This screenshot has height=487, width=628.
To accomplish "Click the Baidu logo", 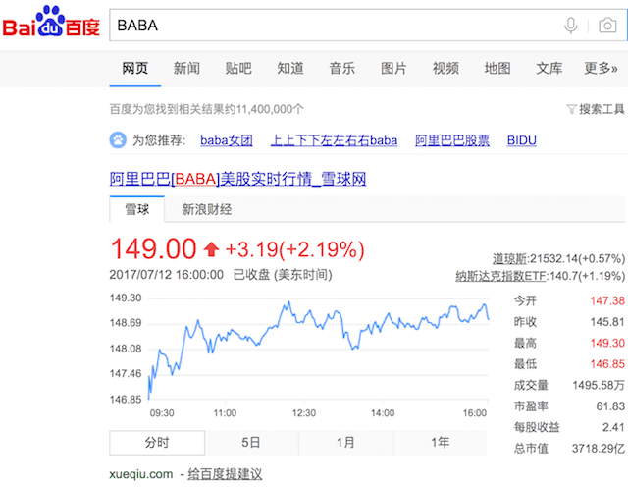I will click(x=51, y=22).
